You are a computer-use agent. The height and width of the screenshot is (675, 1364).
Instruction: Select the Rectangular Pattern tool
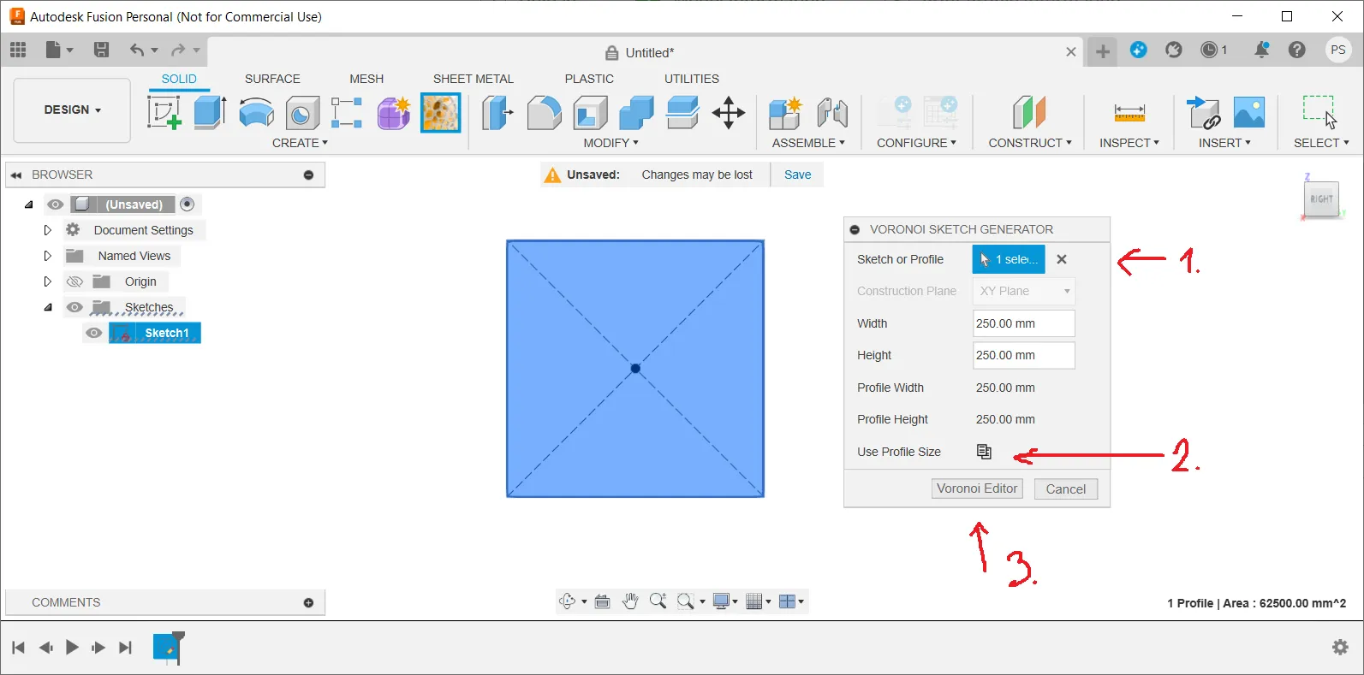pyautogui.click(x=347, y=112)
